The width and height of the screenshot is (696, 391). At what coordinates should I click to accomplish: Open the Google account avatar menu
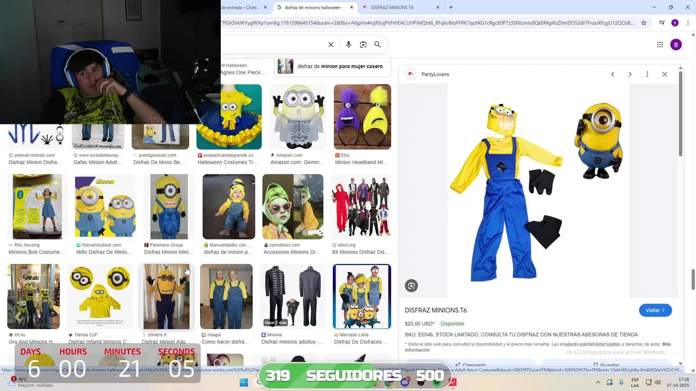[676, 45]
